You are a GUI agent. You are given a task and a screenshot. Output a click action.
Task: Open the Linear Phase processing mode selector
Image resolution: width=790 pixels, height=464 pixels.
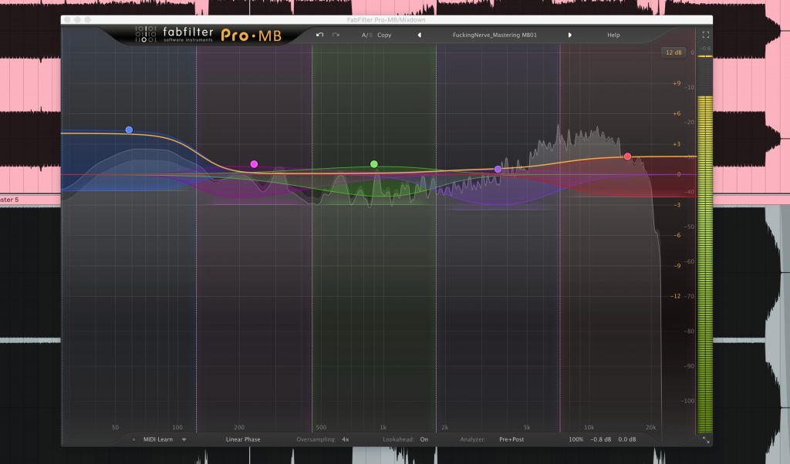tap(242, 438)
